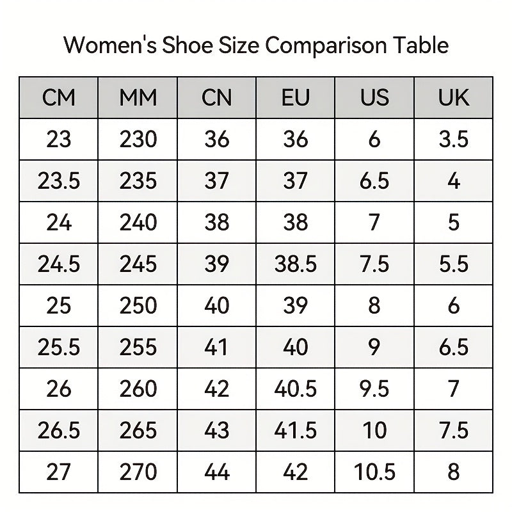Click the US column header
This screenshot has height=512, width=512.
coord(374,98)
